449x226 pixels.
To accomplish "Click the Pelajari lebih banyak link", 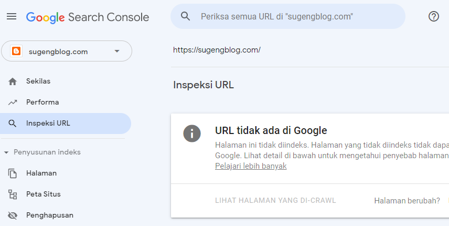I will tap(251, 166).
